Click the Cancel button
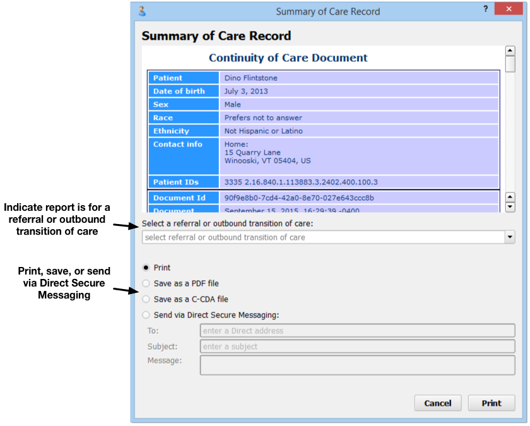Screen dimensions: 530x426 (x=438, y=403)
